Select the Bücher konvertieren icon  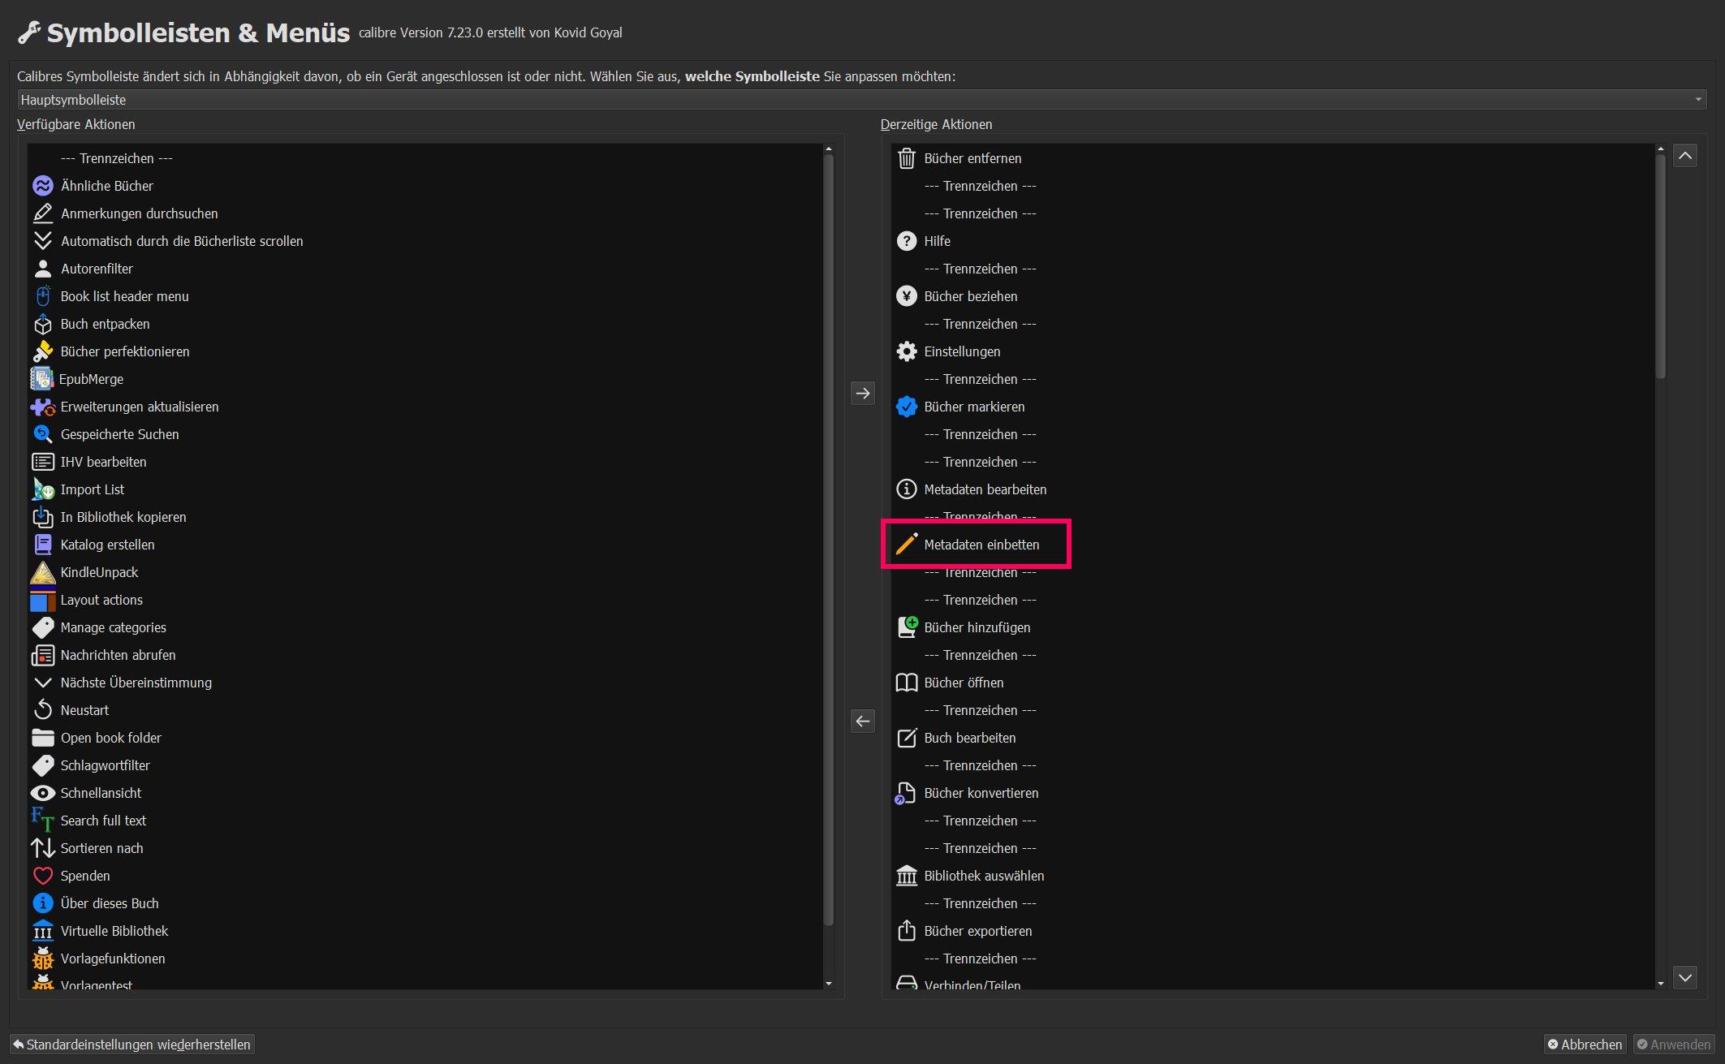pyautogui.click(x=905, y=793)
